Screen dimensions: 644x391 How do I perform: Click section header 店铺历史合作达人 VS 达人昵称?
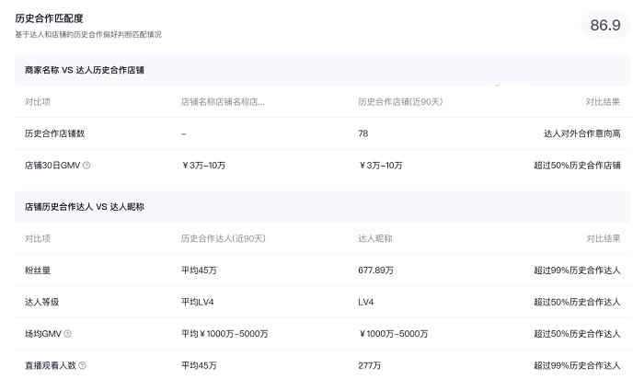[x=84, y=207]
